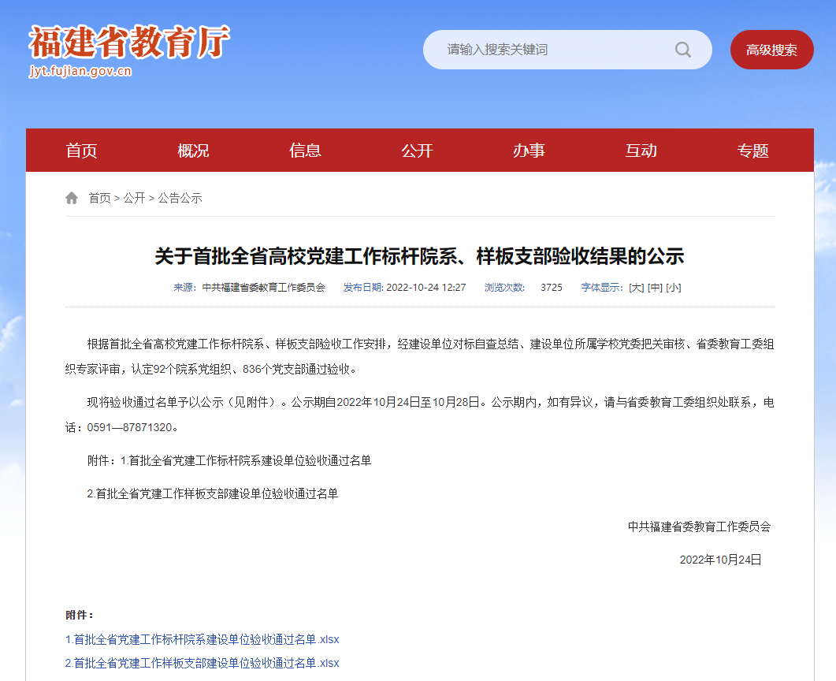The height and width of the screenshot is (681, 836).
Task: Click 公告公示 in the breadcrumb trail
Action: click(x=181, y=198)
